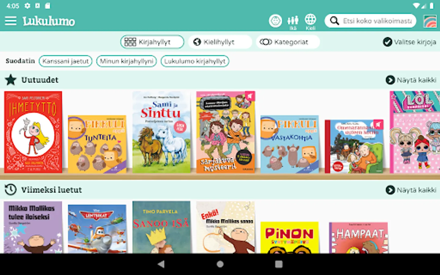
Task: Show all Uutuudet with Näytä kaikki
Action: (411, 80)
